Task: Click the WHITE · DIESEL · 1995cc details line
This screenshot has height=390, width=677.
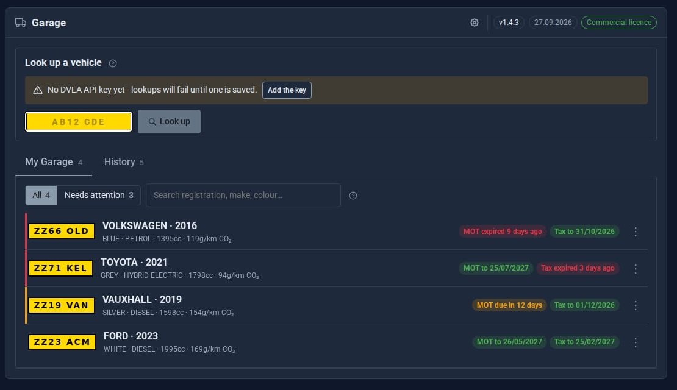Action: click(x=170, y=349)
